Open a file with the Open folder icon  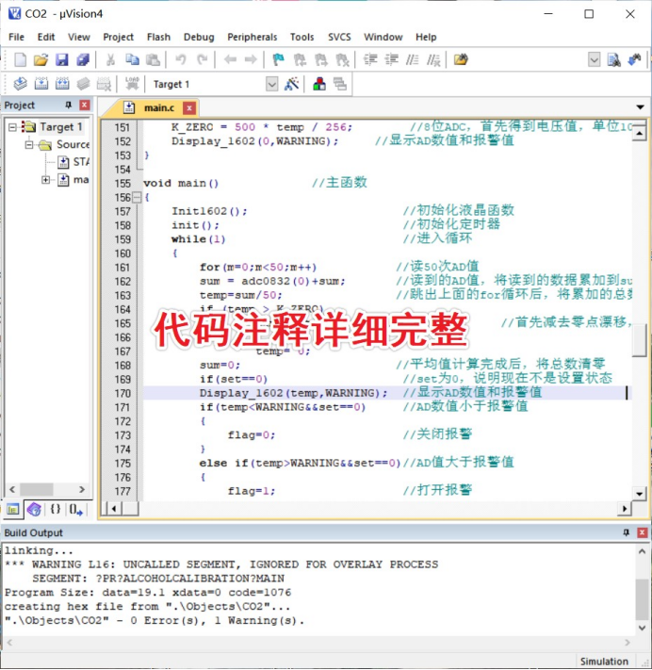coord(41,59)
